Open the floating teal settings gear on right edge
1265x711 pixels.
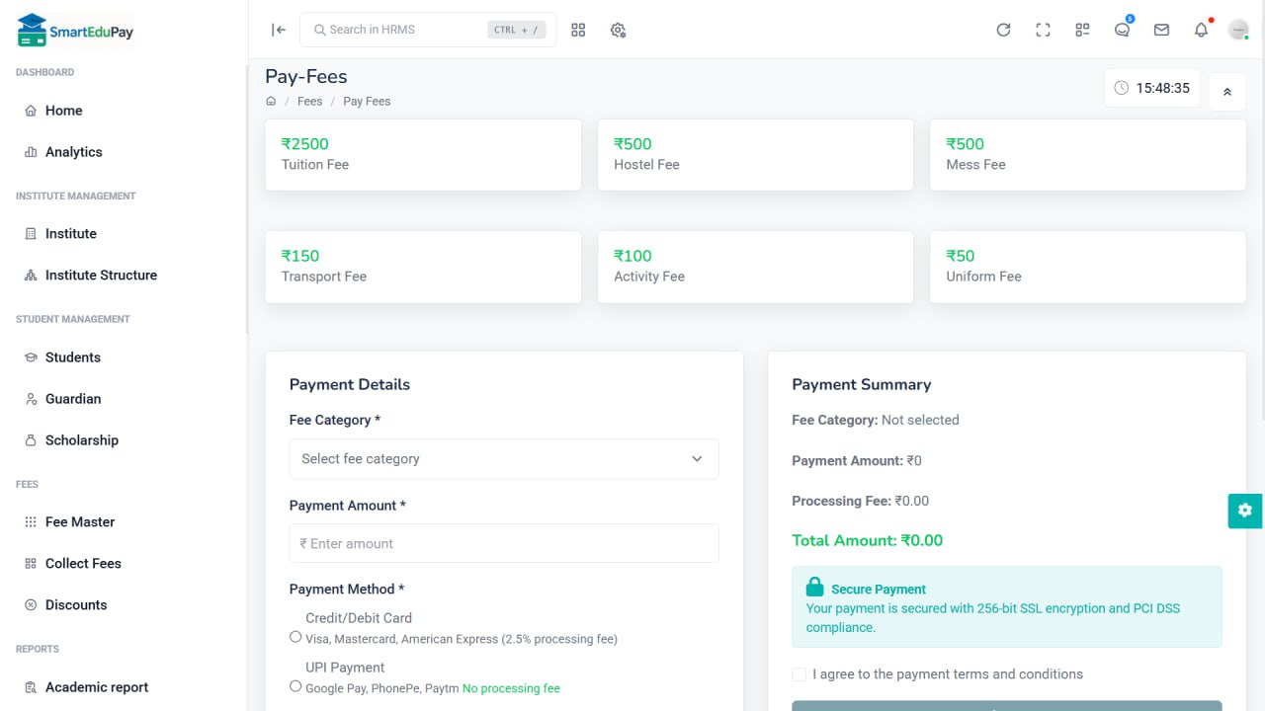(1244, 511)
